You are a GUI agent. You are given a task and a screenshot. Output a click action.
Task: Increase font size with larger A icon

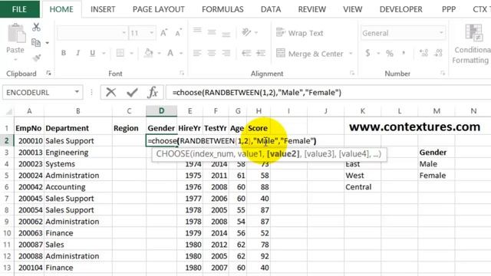click(163, 32)
